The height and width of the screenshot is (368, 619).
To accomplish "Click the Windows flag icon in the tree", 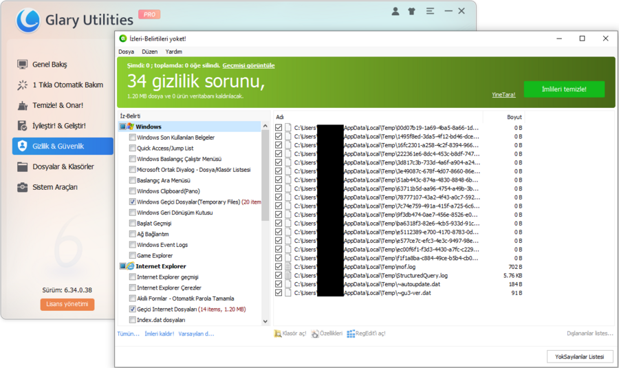I will [x=130, y=127].
